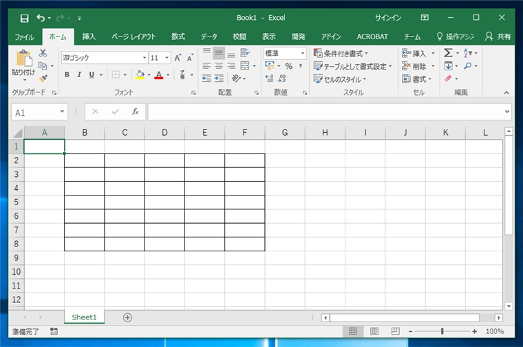Click the Cut scissors icon
Image resolution: width=523 pixels, height=347 pixels.
tap(43, 53)
